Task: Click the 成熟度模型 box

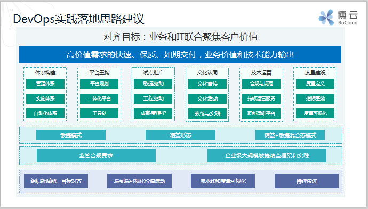Action: tap(153, 113)
